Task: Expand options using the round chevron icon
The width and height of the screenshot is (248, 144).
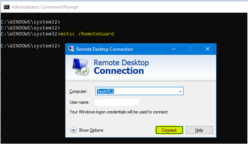Action: 73,130
